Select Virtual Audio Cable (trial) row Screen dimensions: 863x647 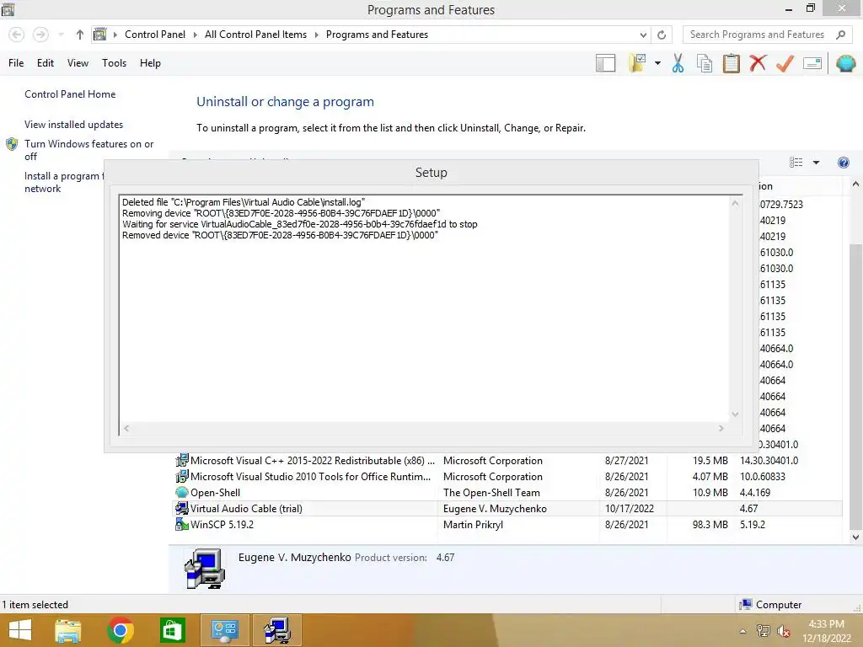click(506, 509)
